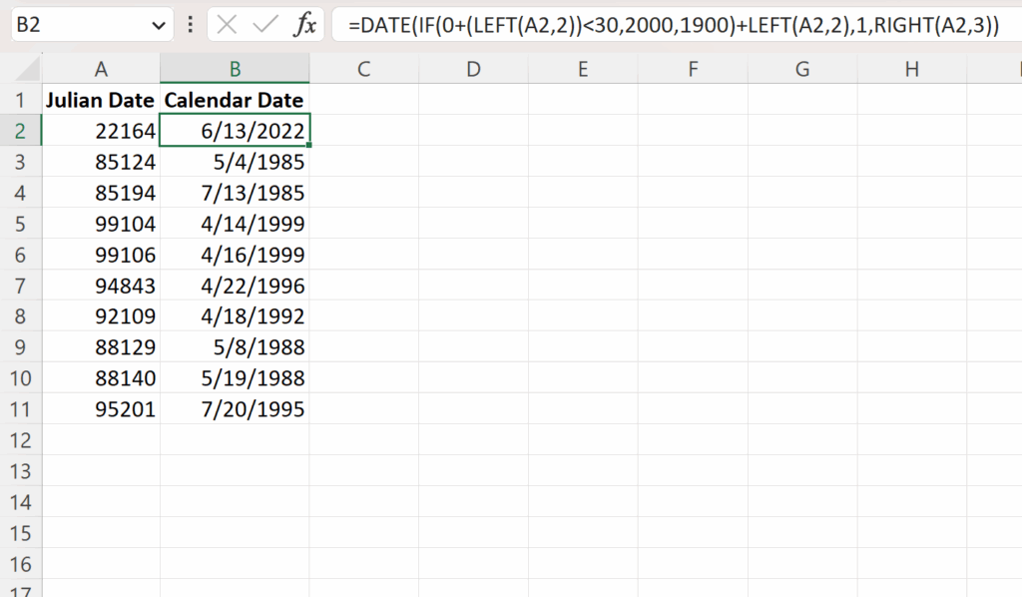
Task: Select column C header
Action: point(364,70)
